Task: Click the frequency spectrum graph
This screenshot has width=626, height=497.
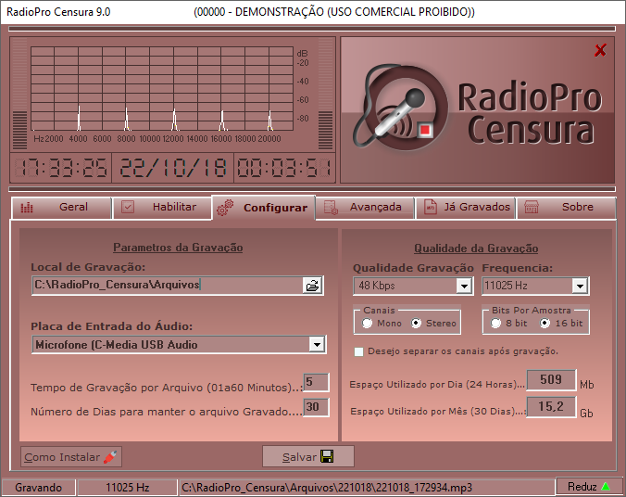Action: 162,88
